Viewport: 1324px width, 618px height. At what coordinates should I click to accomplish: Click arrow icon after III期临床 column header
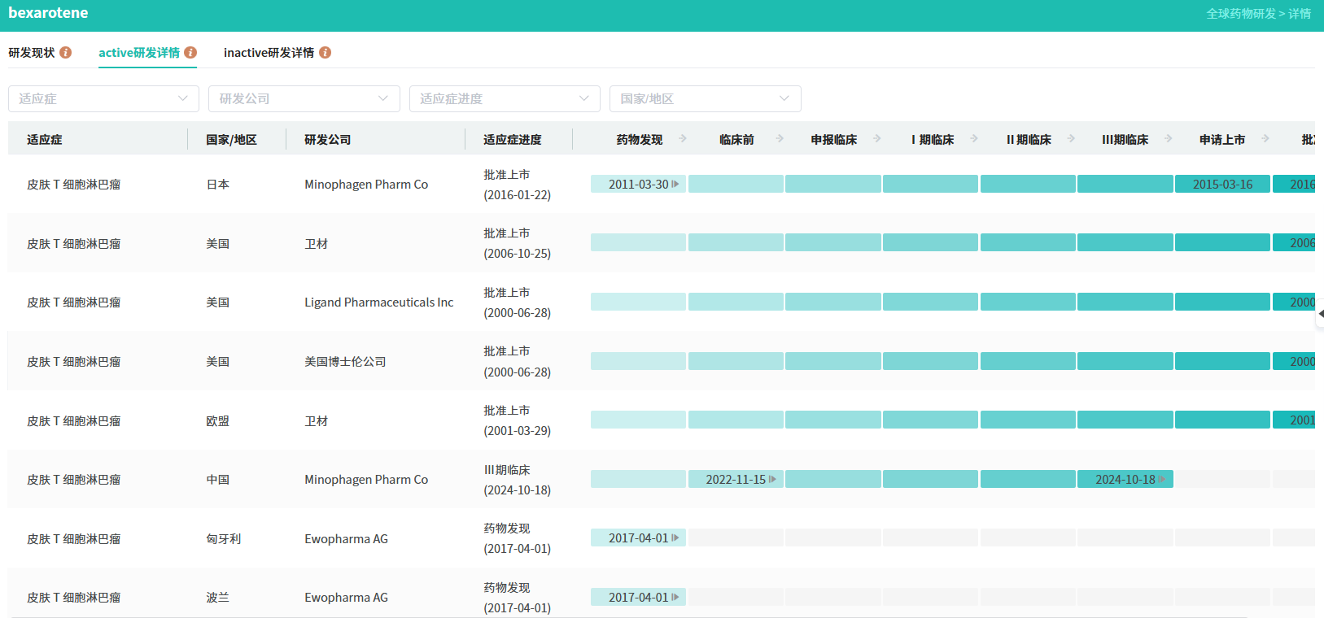point(1168,139)
